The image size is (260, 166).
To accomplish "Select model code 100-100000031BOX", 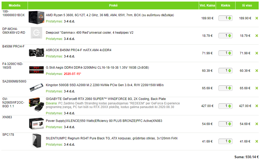I will (14, 13).
